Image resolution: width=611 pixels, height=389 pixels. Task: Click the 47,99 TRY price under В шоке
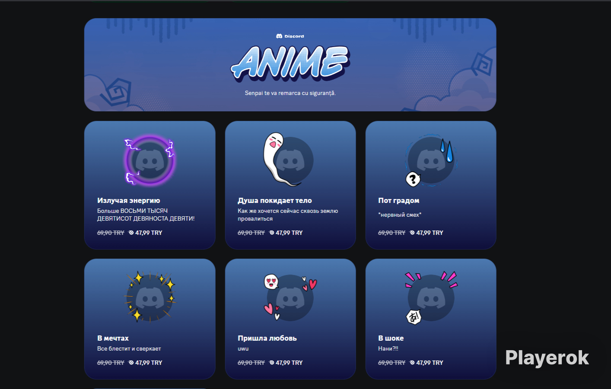(x=426, y=363)
